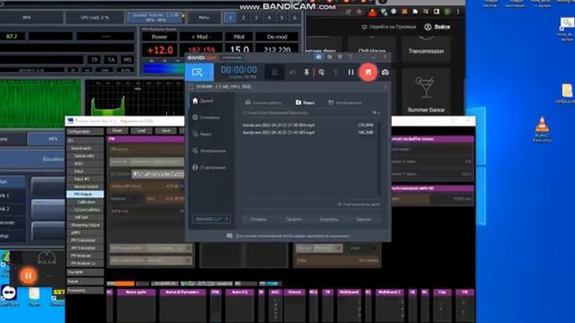The width and height of the screenshot is (575, 323).
Task: Open the About section in Bandicam sidebar
Action: click(208, 168)
